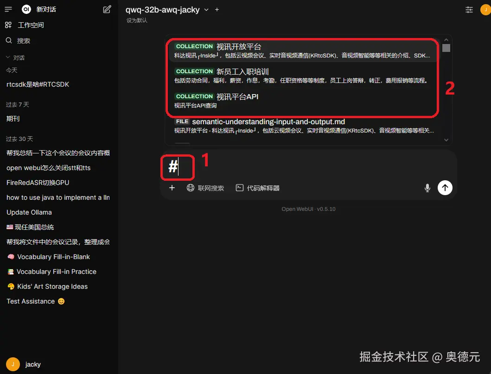Screen dimensions: 491x374
Task: Open chat 帮我总结一下这个会议的会议内容
Action: click(59, 153)
